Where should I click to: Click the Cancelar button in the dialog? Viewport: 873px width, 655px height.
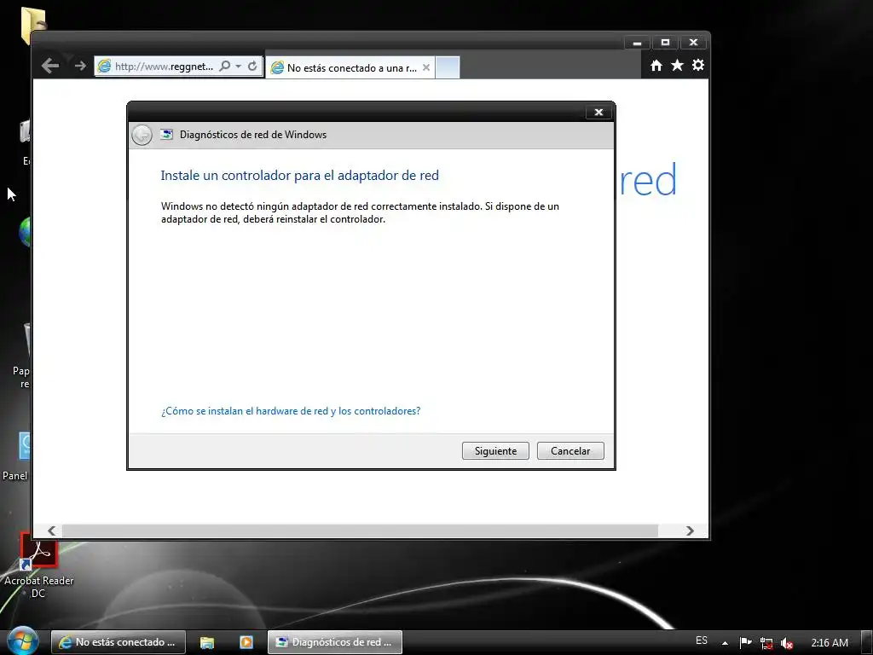pos(570,450)
